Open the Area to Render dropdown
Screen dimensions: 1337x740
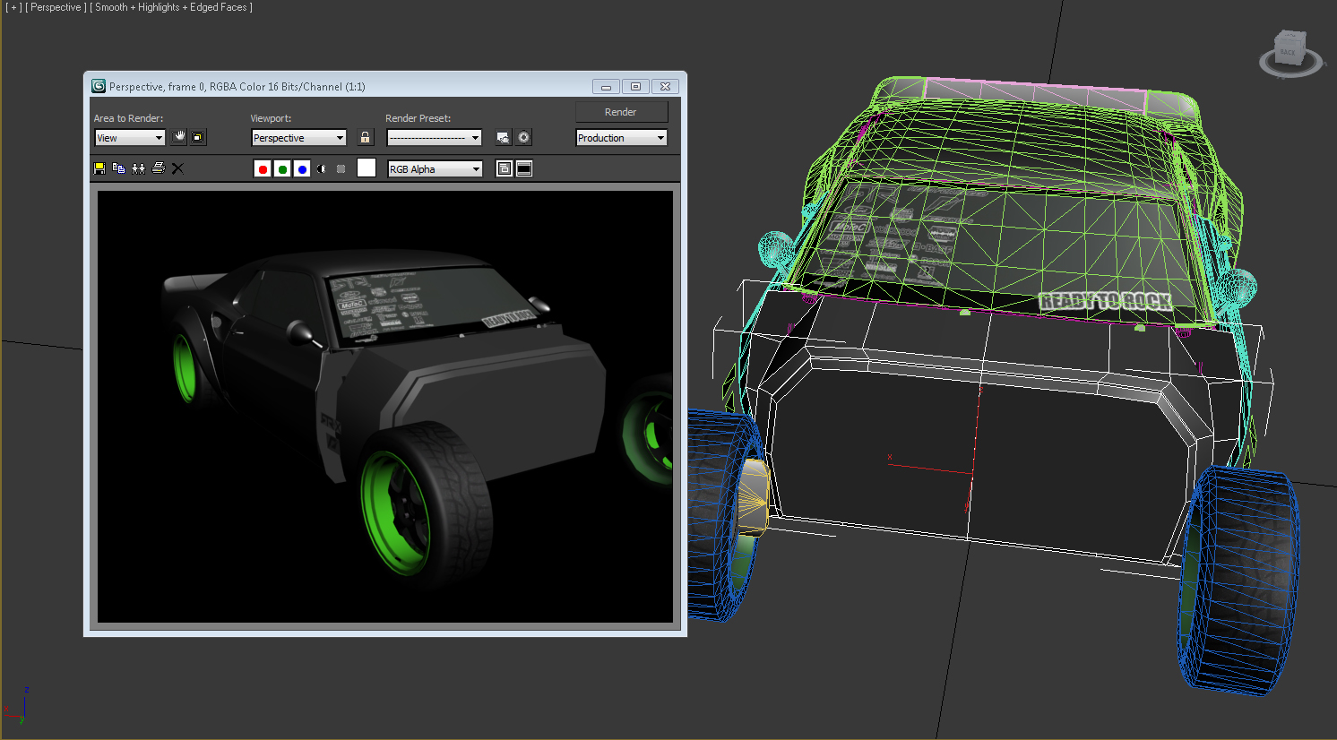click(130, 138)
